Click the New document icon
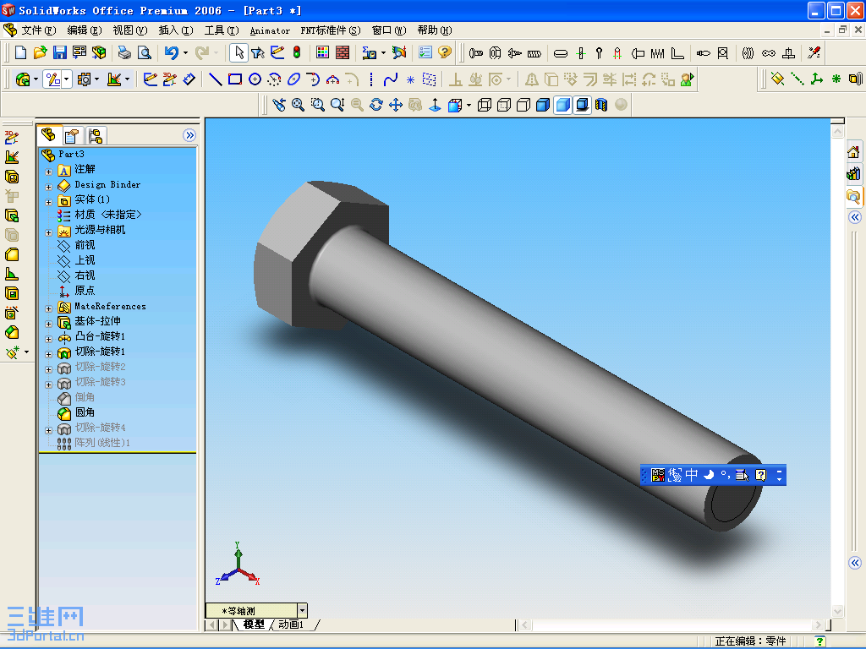 (20, 52)
